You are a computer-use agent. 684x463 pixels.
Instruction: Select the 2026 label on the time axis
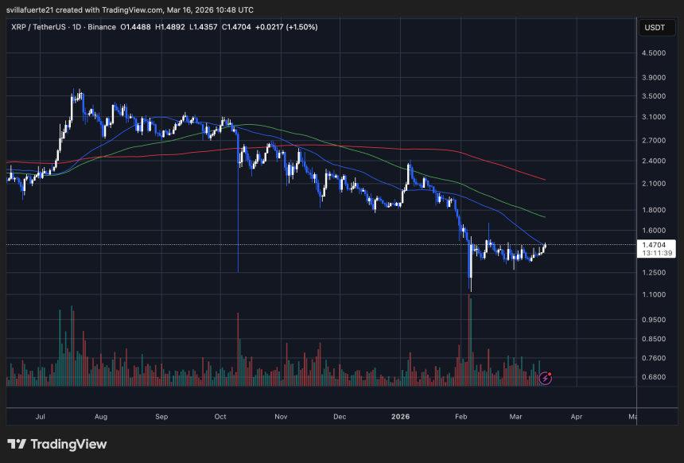coord(400,416)
